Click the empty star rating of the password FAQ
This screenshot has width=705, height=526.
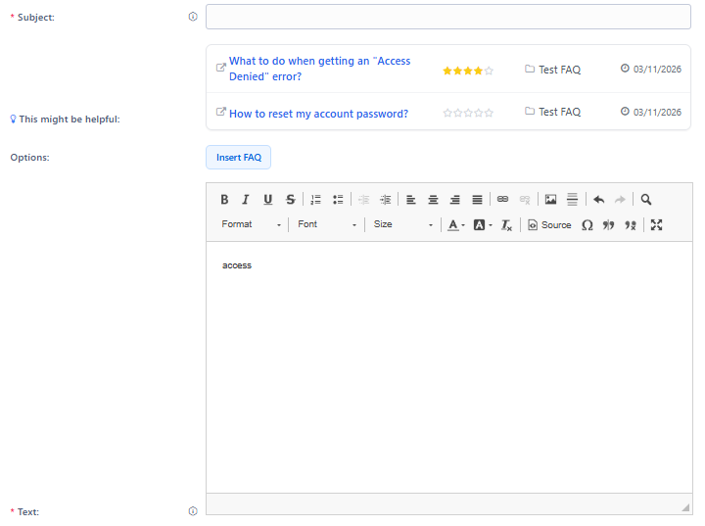pyautogui.click(x=468, y=113)
